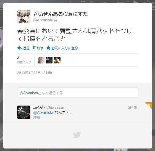Viewport: 155px width, 151px height.
Task: Click the orange favorited star ribbon
Action: pos(149,105)
